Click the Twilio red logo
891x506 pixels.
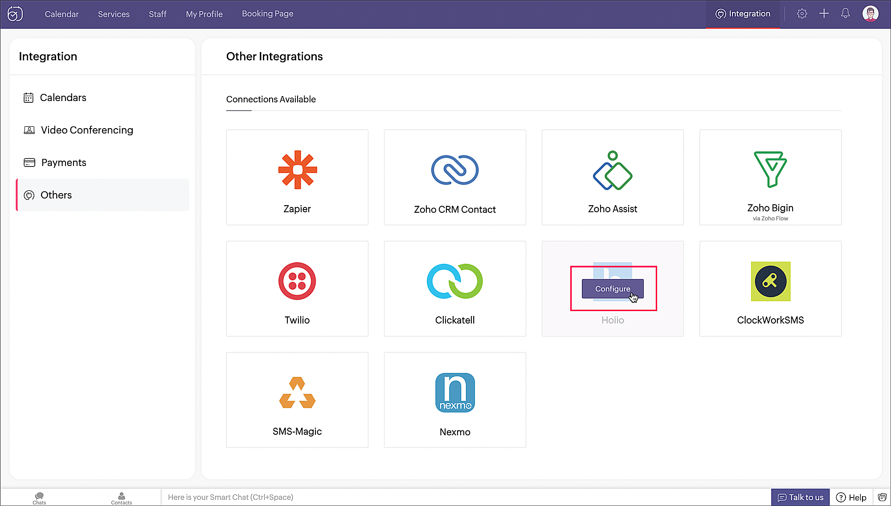(x=297, y=281)
